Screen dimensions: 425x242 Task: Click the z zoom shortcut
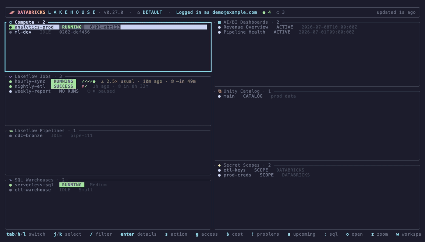[x=379, y=234]
